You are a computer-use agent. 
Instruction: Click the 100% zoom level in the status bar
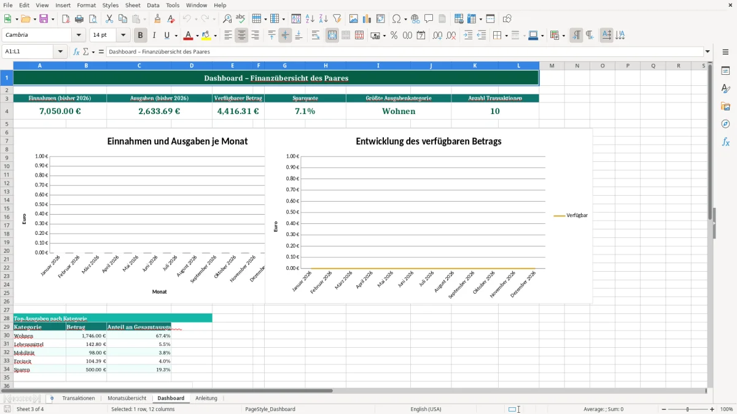point(726,409)
